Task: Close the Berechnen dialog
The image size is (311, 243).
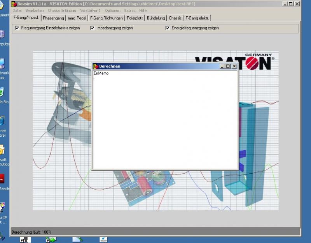Action: (234, 66)
